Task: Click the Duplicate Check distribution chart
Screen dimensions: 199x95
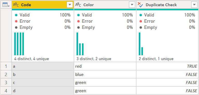Action: [141, 44]
